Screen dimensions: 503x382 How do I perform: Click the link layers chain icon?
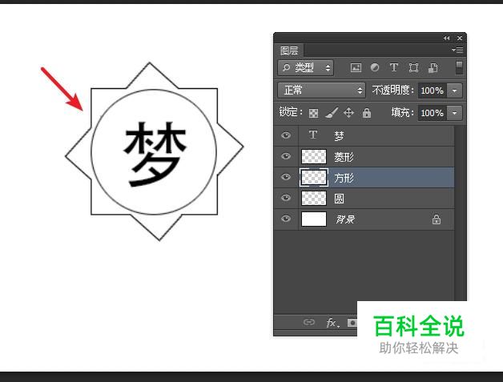point(309,322)
